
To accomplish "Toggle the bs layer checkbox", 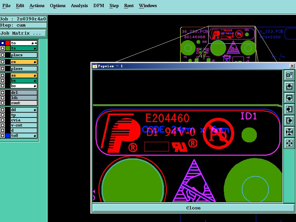I will (3, 81).
